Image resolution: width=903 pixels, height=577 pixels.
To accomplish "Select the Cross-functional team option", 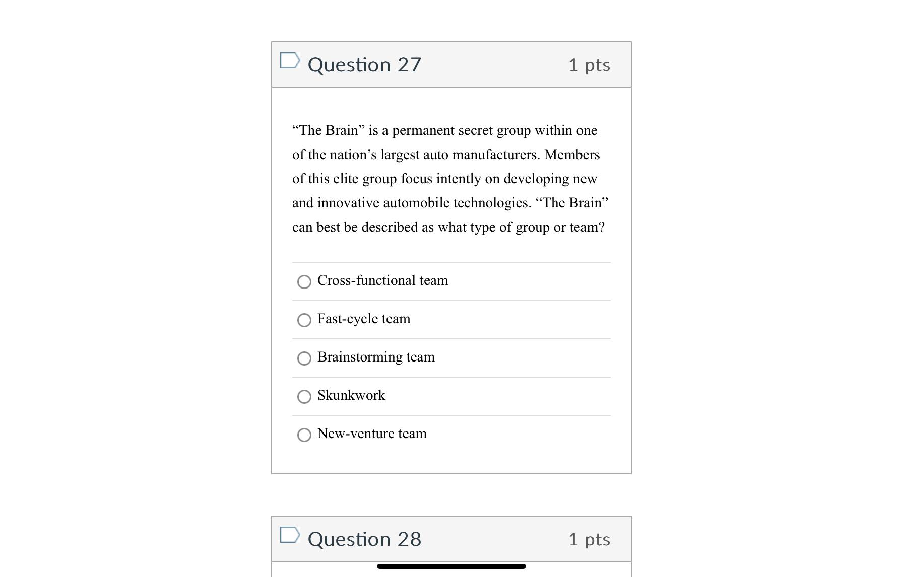I will (x=304, y=282).
